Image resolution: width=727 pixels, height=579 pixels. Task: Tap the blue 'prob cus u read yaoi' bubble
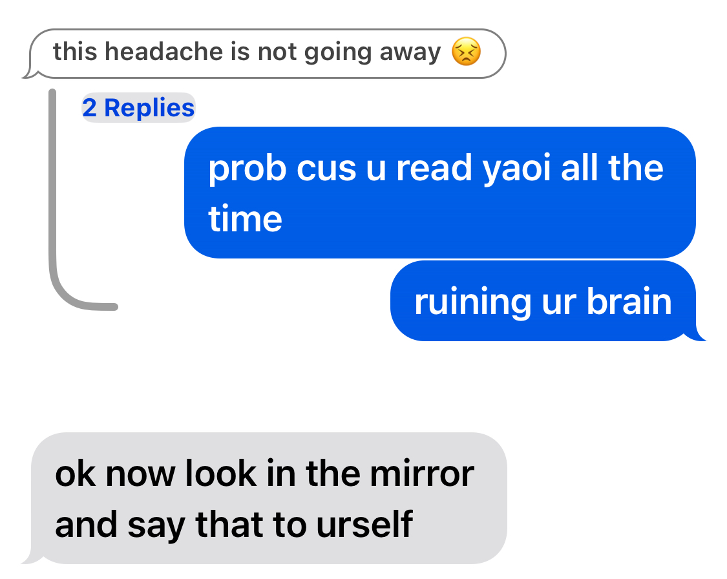pos(440,193)
